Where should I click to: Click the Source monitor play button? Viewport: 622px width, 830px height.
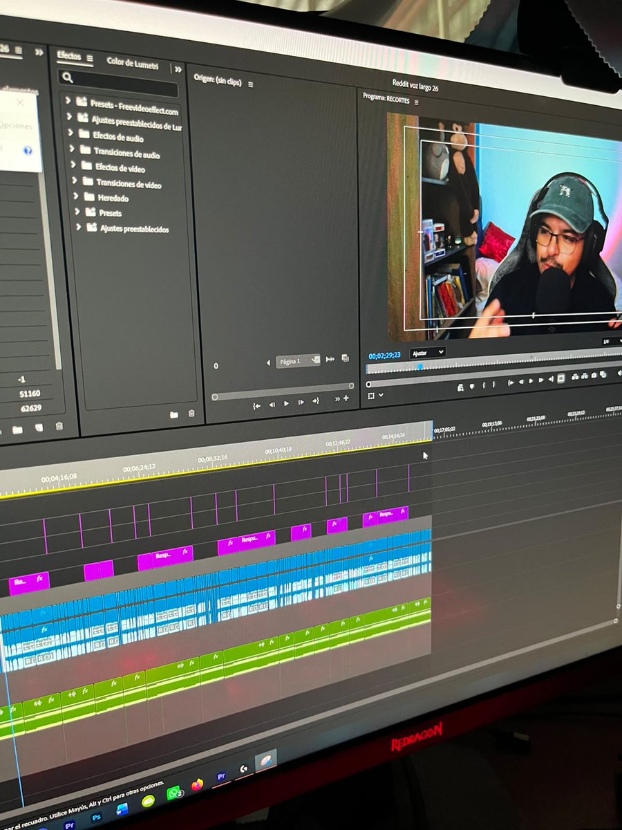(x=286, y=403)
